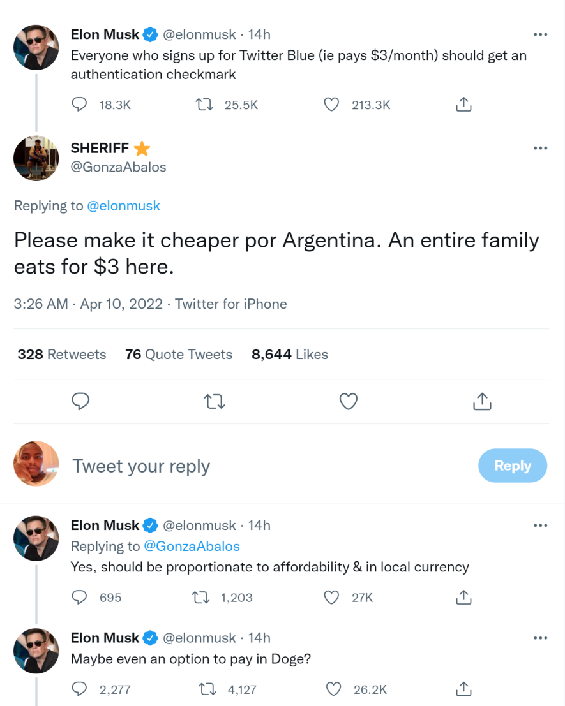
Task: Open more options on Elon's top tweet
Action: point(540,34)
